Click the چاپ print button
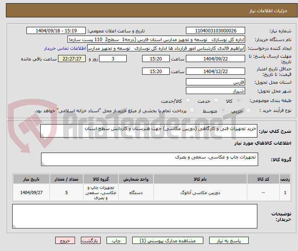The height and width of the screenshot is (251, 298). (116, 241)
